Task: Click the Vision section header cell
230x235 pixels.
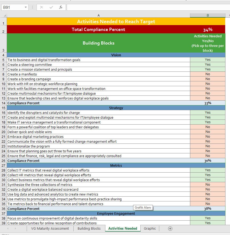Action: (x=116, y=55)
